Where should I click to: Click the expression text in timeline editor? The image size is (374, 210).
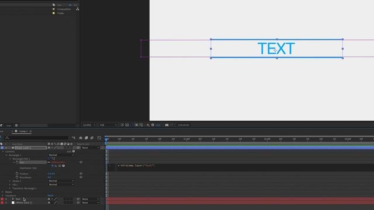click(136, 166)
